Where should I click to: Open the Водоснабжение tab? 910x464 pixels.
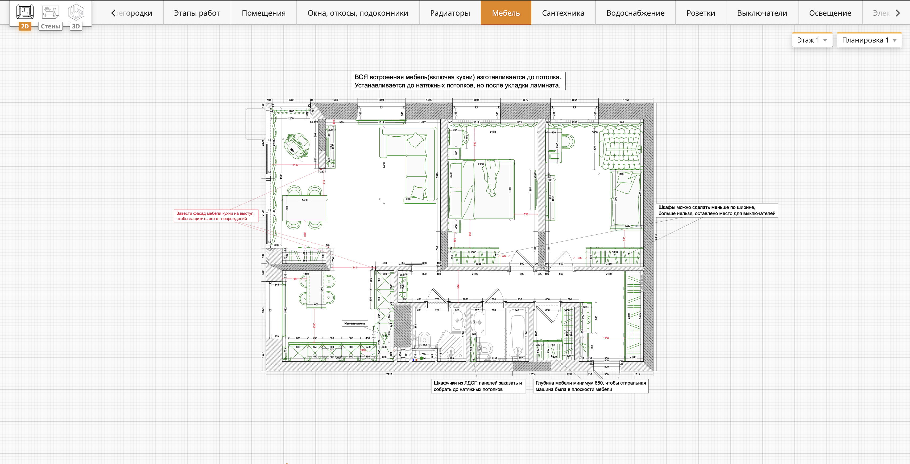pos(635,13)
